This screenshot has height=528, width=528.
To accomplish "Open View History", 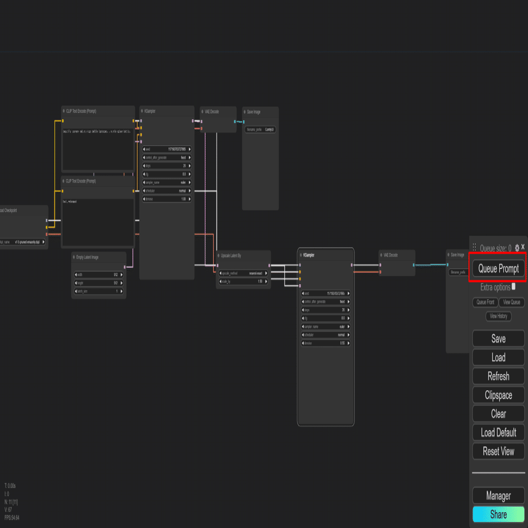I will pos(499,316).
